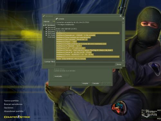The image size is (161, 121).
Task: Open the Cambiar filtros button
Action: click(x=49, y=62)
